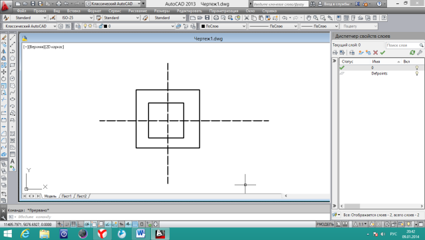Click the МОДЕЛЬ button in status bar

tap(325, 224)
